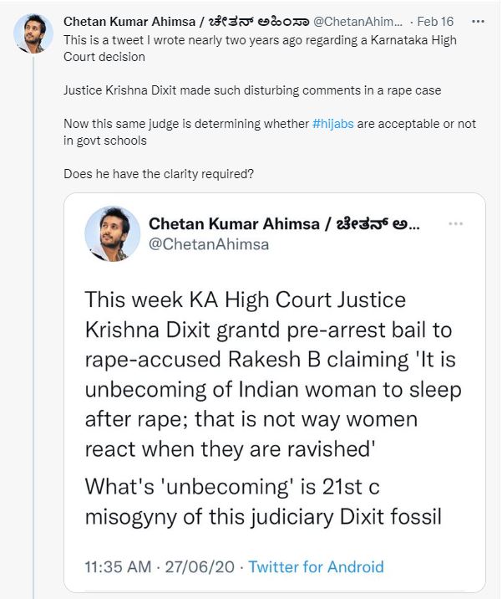The height and width of the screenshot is (599, 502).
Task: Open the profile avatar inside the quoted tweet
Action: click(112, 233)
